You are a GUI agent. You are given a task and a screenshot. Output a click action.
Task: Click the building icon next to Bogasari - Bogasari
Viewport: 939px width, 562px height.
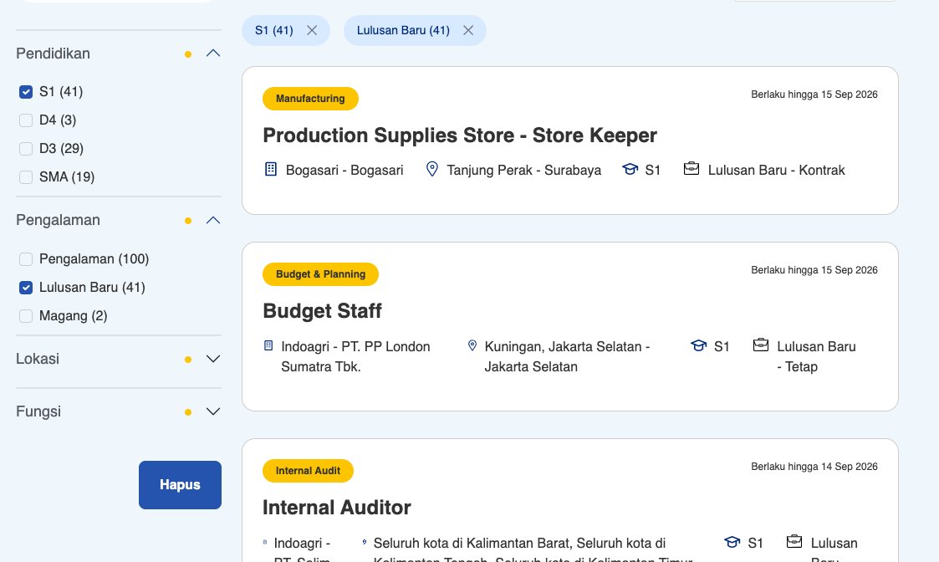tap(271, 169)
